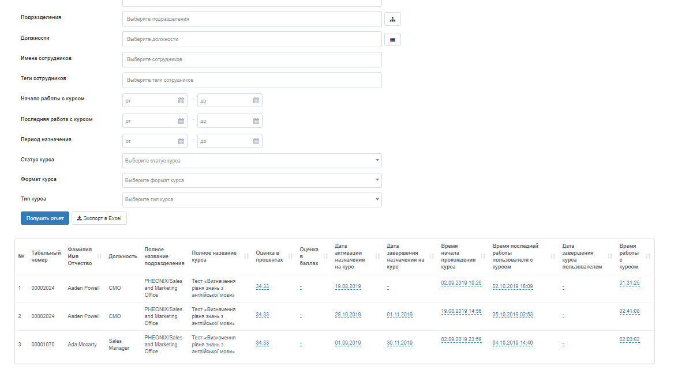Focus the 'Выберите сотрудников' field
The height and width of the screenshot is (378, 678).
coord(252,59)
